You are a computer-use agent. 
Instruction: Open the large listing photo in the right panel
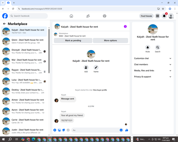[153, 29]
